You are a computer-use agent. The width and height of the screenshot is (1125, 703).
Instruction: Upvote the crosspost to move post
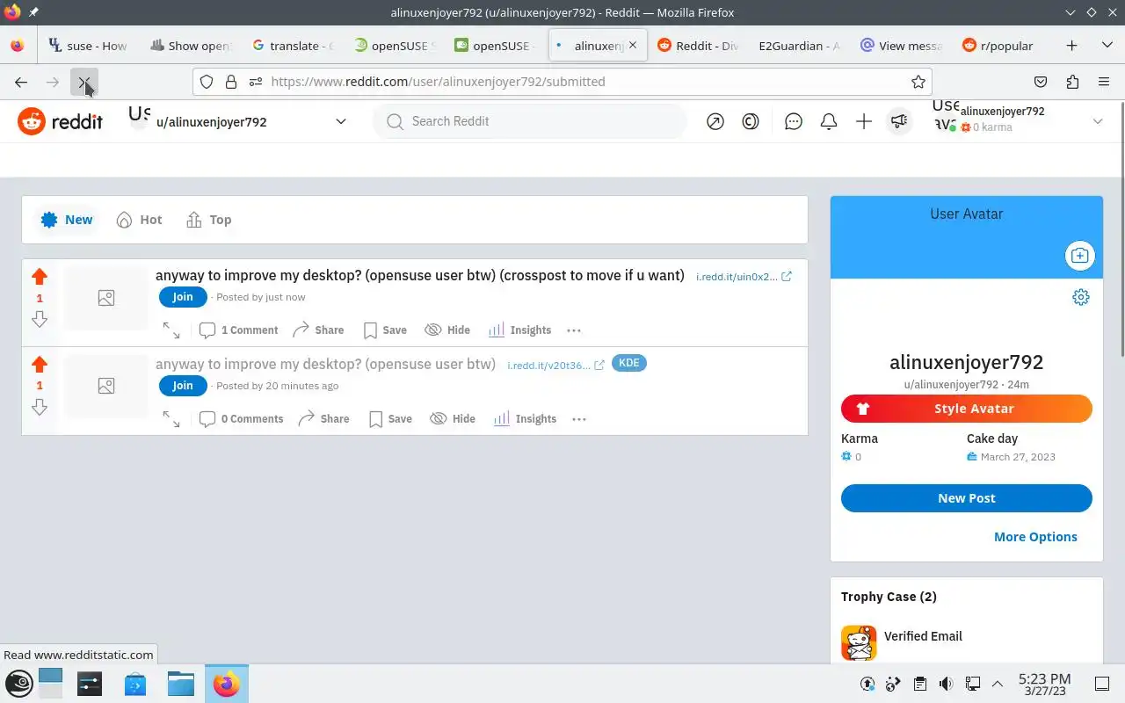coord(40,277)
